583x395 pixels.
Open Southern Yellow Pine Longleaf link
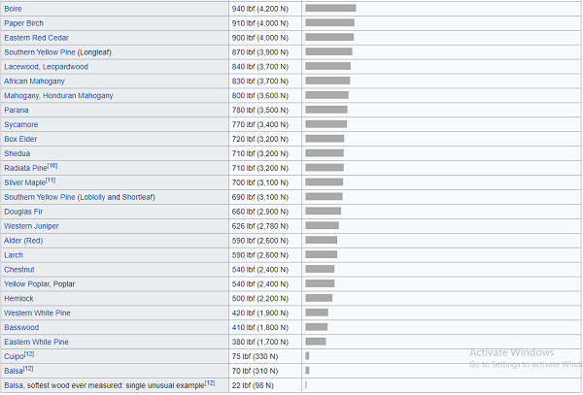coord(57,52)
